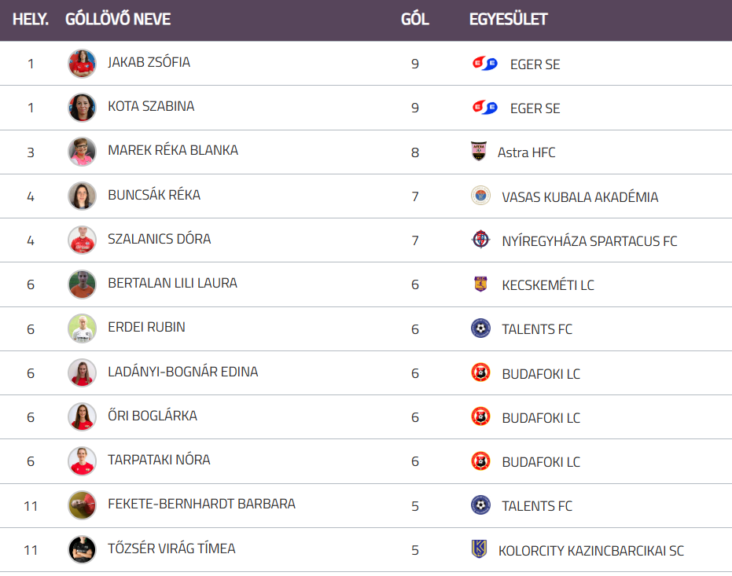Viewport: 732px width, 576px height.
Task: Open Fekete-Bernhardt Barbara's profile picture
Action: point(82,505)
